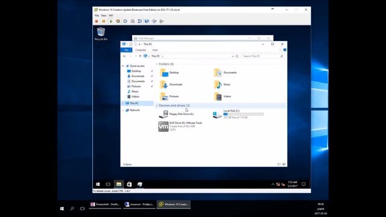Screen dimensions: 386x217
Task: Click the Back arrow in File Explorer
Action: point(124,56)
